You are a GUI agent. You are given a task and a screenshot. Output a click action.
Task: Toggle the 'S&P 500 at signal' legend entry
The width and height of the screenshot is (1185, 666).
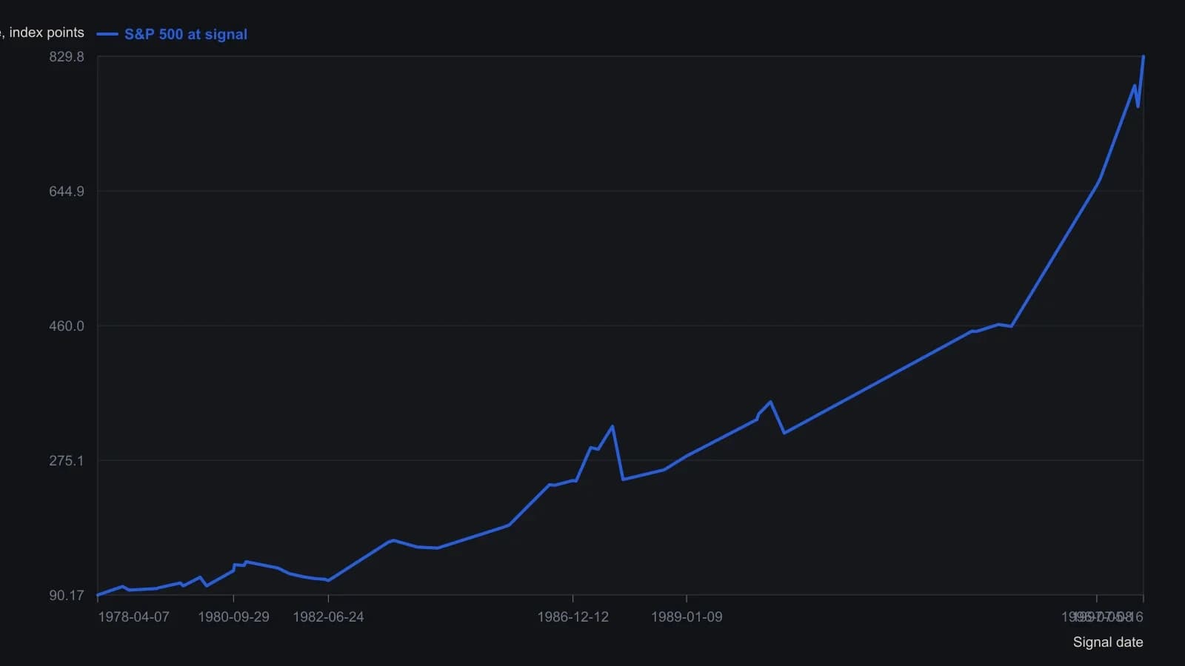[x=172, y=34]
